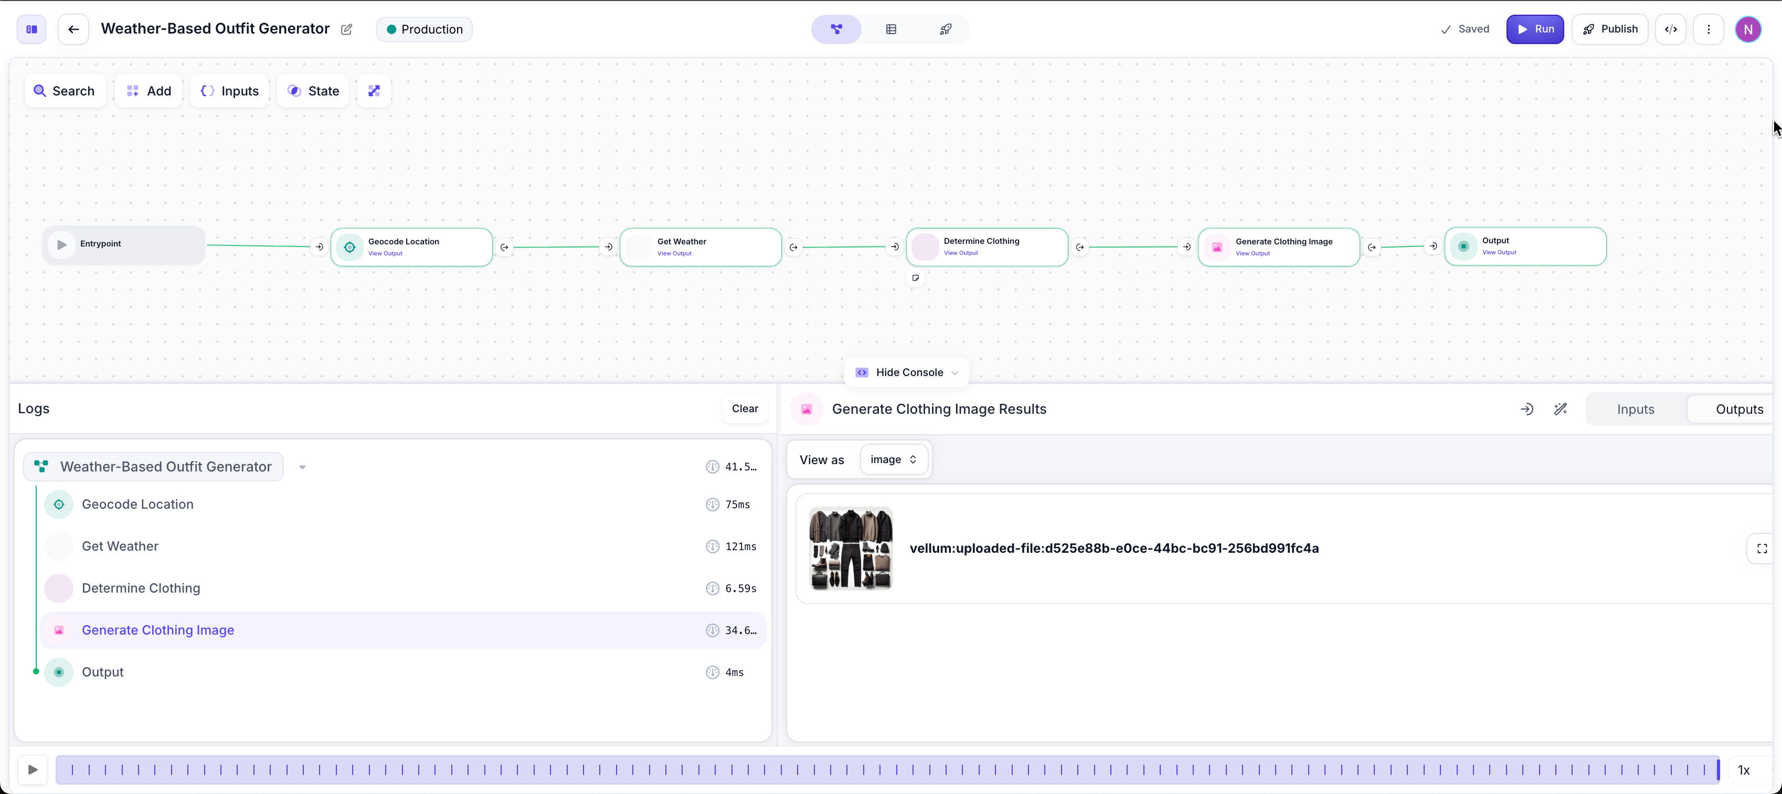
Task: Expand the generated image with the fullscreen icon
Action: point(1761,549)
